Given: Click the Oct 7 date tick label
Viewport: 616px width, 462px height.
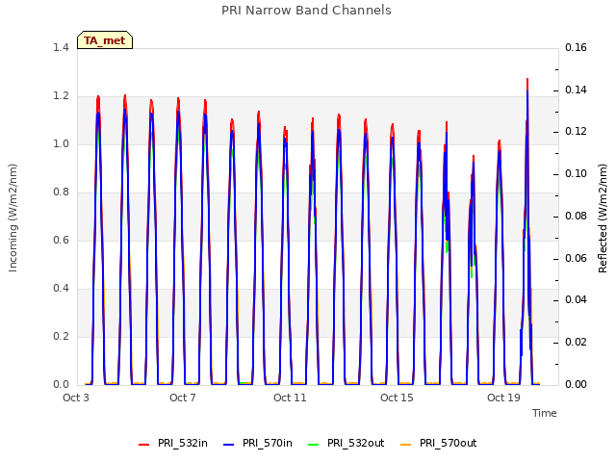Looking at the screenshot, I should coord(183,398).
